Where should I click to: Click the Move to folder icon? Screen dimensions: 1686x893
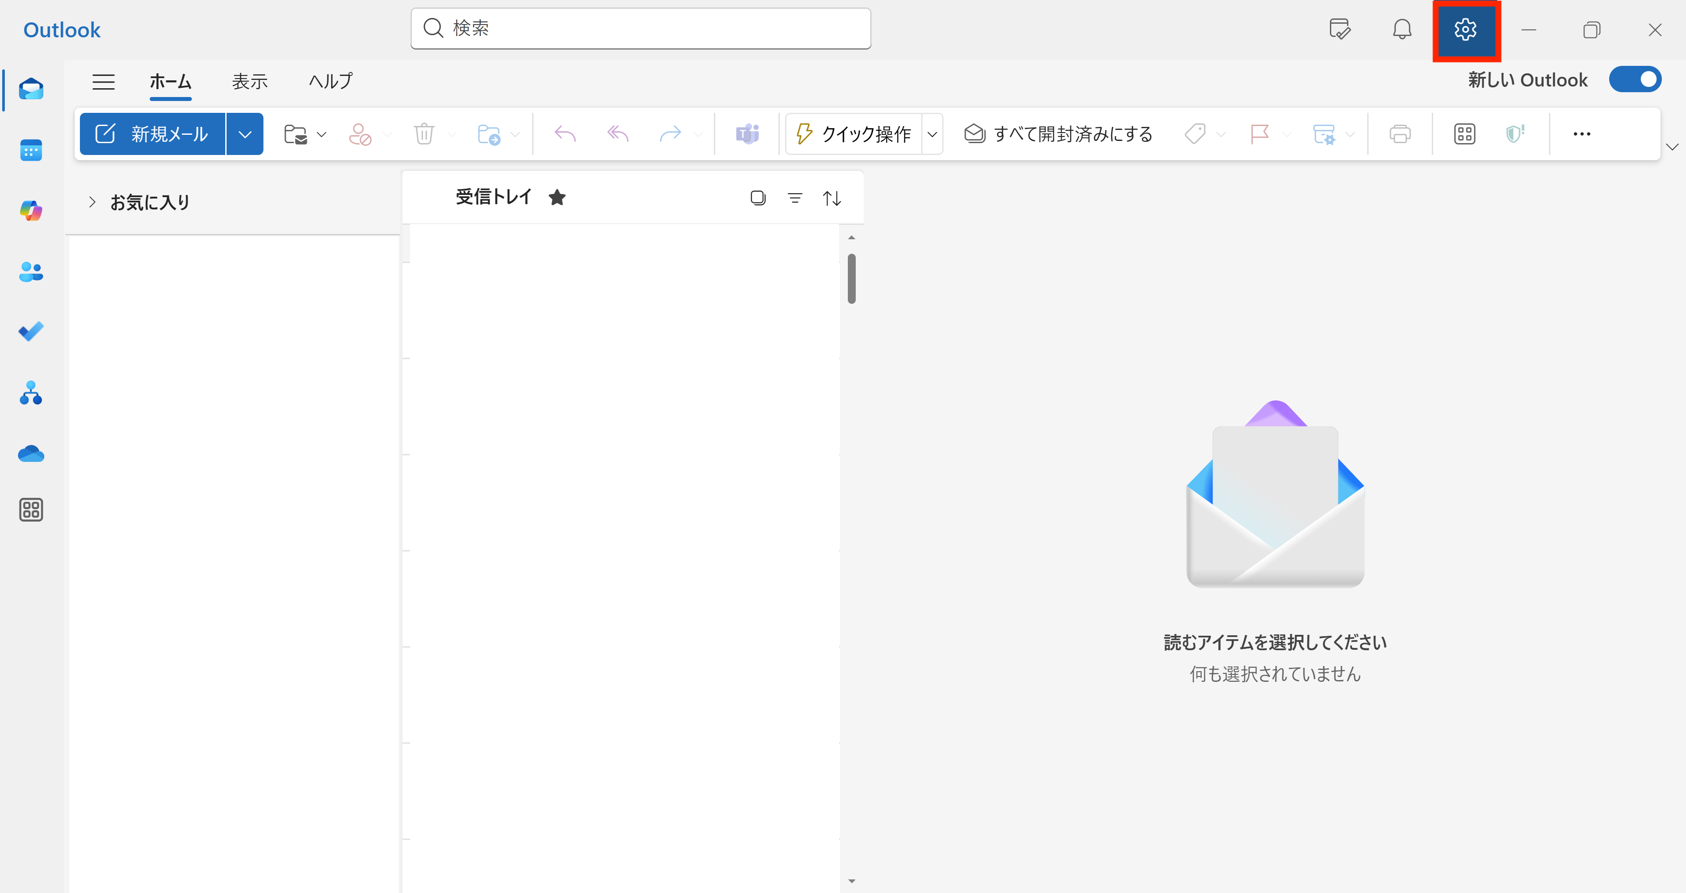point(489,134)
